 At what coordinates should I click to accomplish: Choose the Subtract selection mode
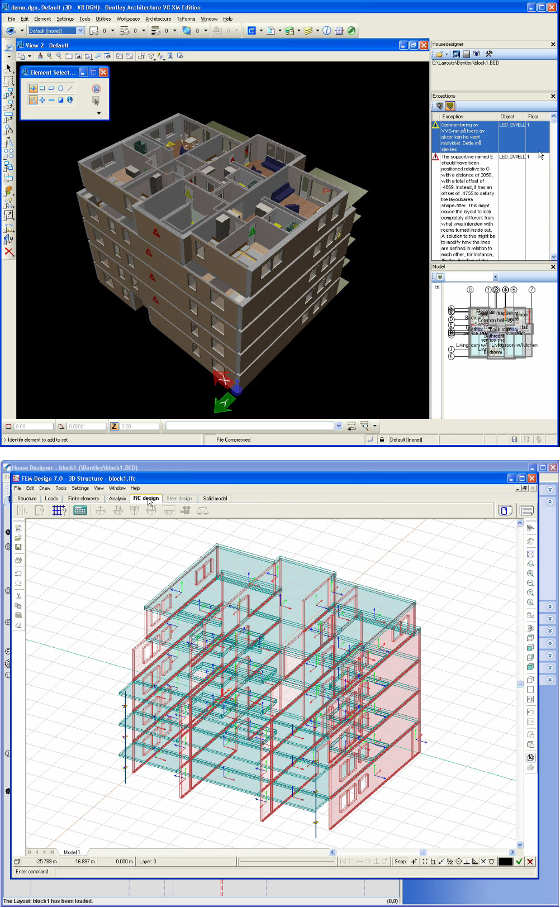click(x=51, y=100)
